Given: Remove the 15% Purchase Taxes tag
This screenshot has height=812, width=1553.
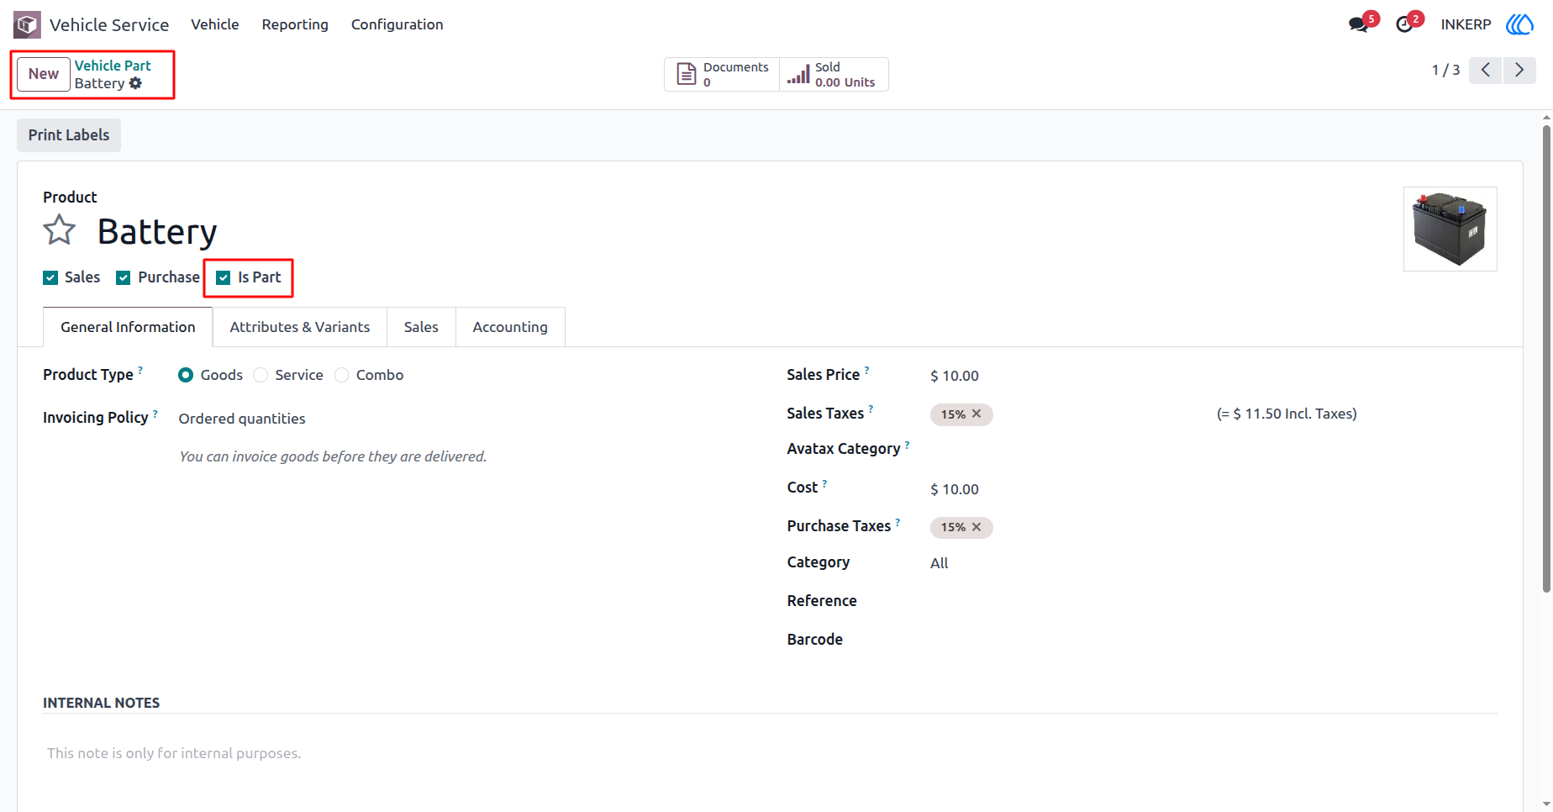Looking at the screenshot, I should (x=977, y=527).
